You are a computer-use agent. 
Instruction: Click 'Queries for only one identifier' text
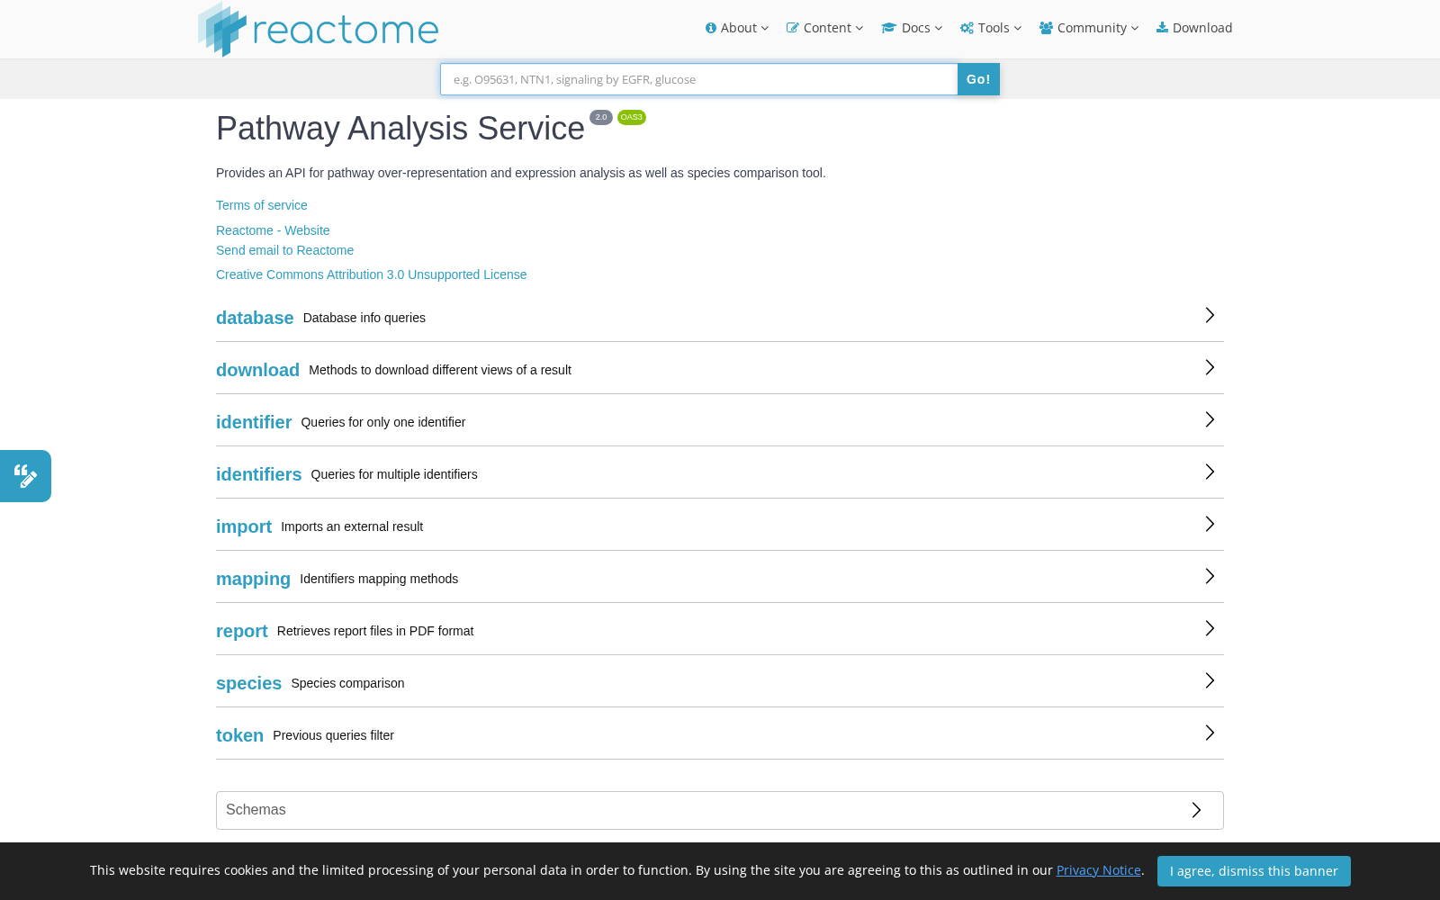[x=383, y=422]
